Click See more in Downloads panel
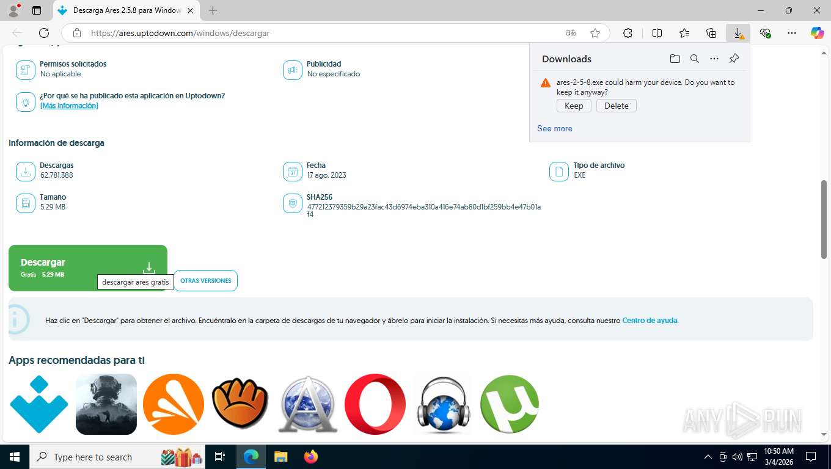 [x=555, y=128]
